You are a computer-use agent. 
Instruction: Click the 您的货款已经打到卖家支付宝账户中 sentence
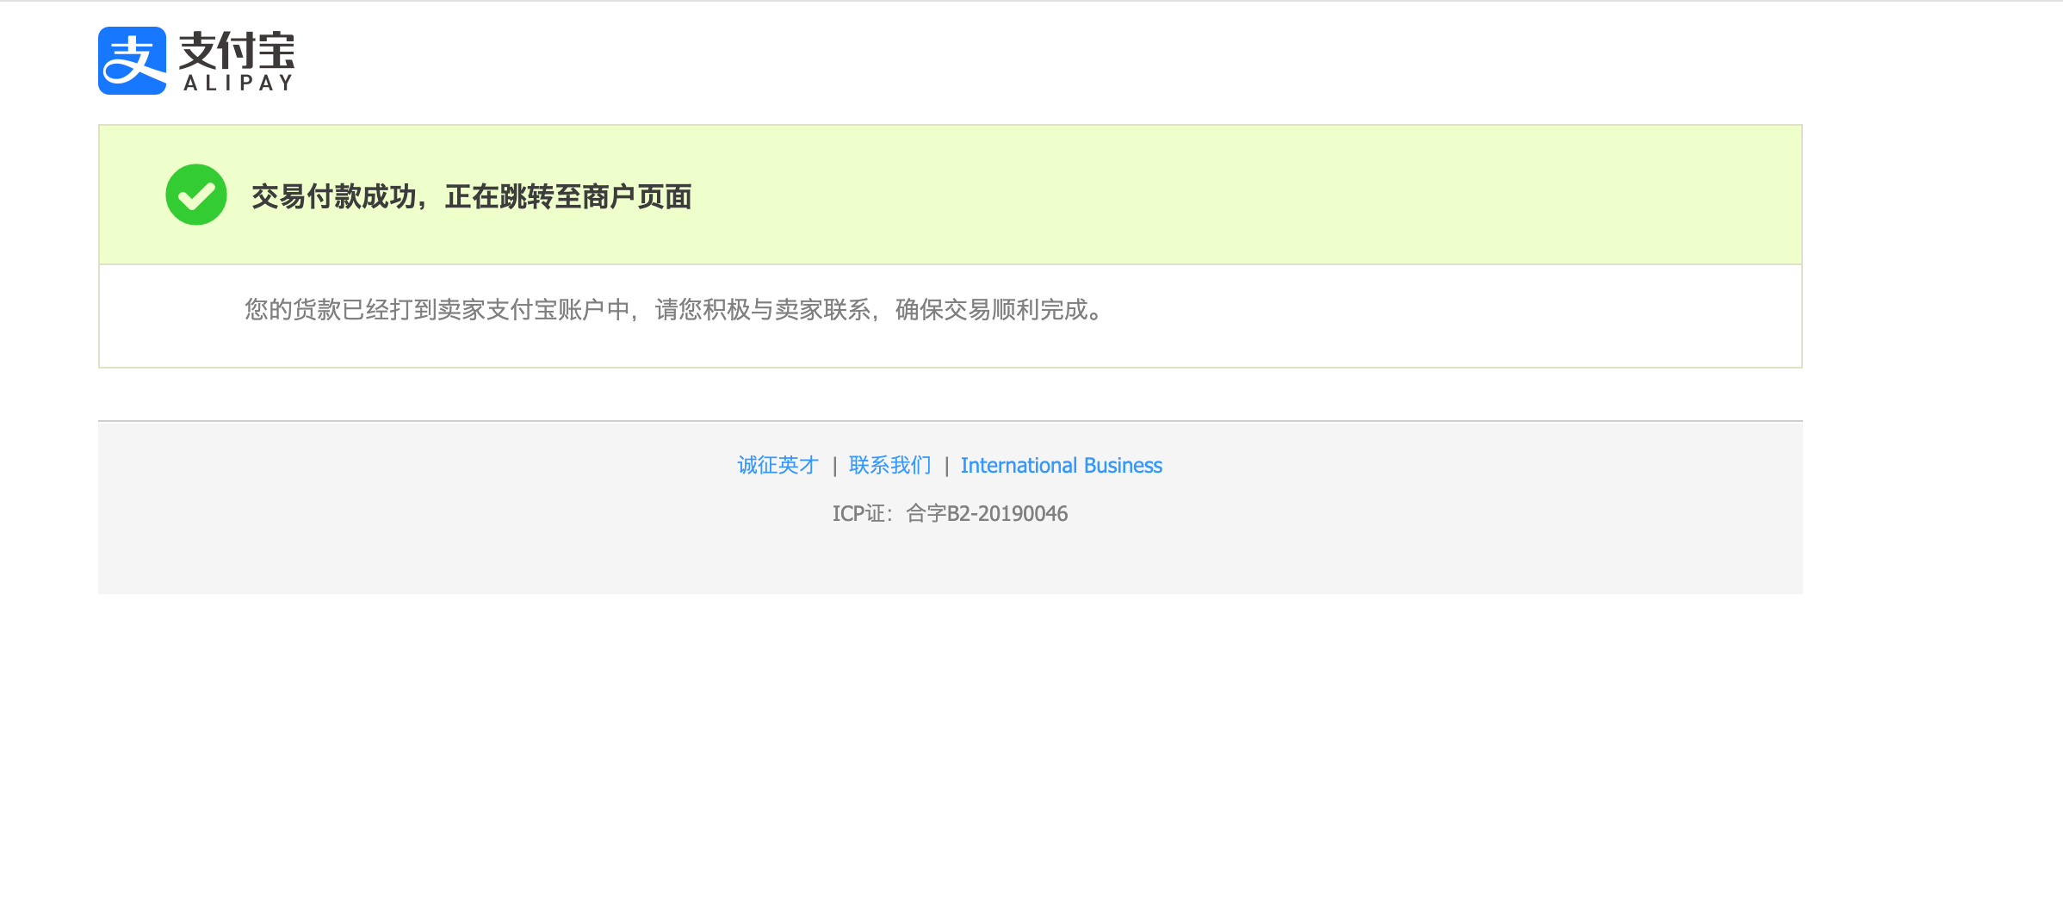437,309
